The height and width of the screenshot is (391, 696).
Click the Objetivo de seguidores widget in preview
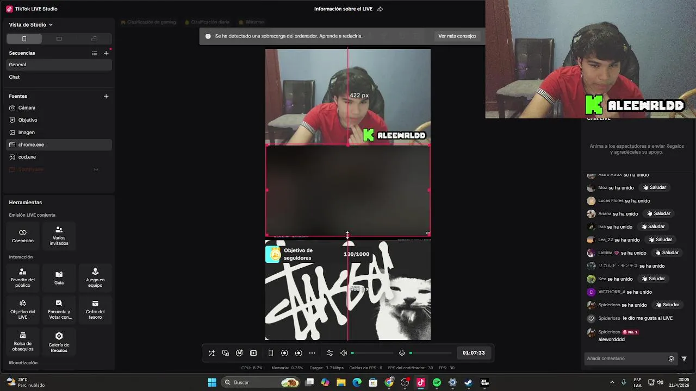[318, 254]
